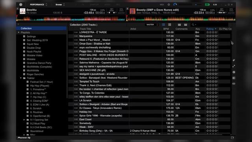Collapse the Traktor folder
Screen dimensions: 252x142
[x=21, y=78]
